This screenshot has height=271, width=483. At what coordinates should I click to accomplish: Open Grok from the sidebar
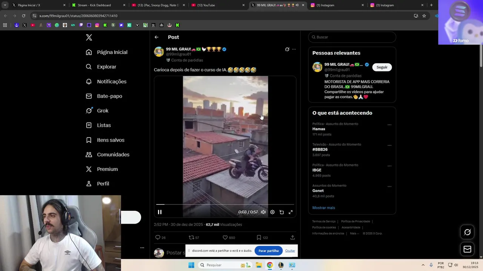(97, 111)
